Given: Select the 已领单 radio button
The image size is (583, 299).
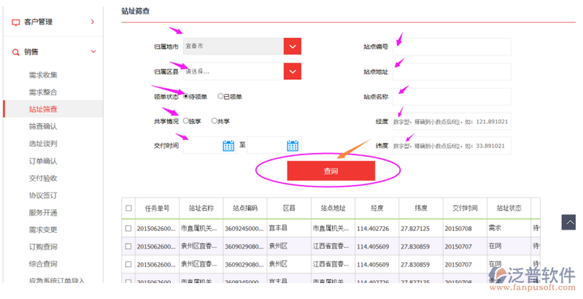Looking at the screenshot, I should [220, 96].
